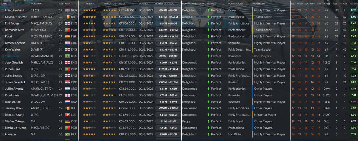Click Brazil flag in Yan Couto row
The width and height of the screenshot is (358, 141).
pos(67,56)
